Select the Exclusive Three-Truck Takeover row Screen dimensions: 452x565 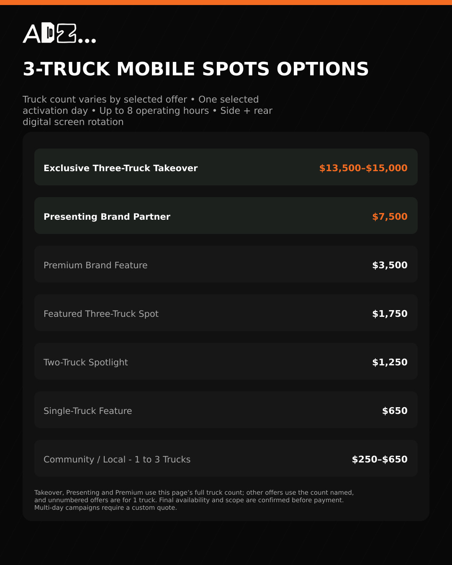point(226,167)
